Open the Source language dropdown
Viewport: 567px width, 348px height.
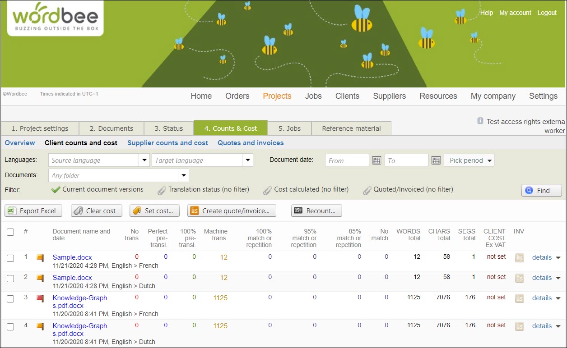[x=144, y=160]
